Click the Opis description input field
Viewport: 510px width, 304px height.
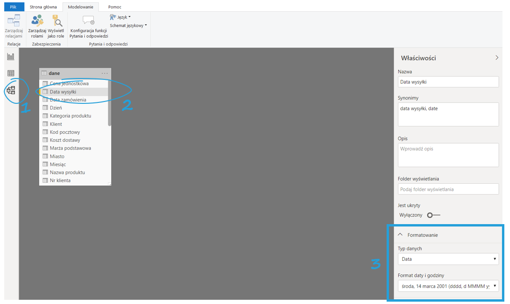pos(448,155)
